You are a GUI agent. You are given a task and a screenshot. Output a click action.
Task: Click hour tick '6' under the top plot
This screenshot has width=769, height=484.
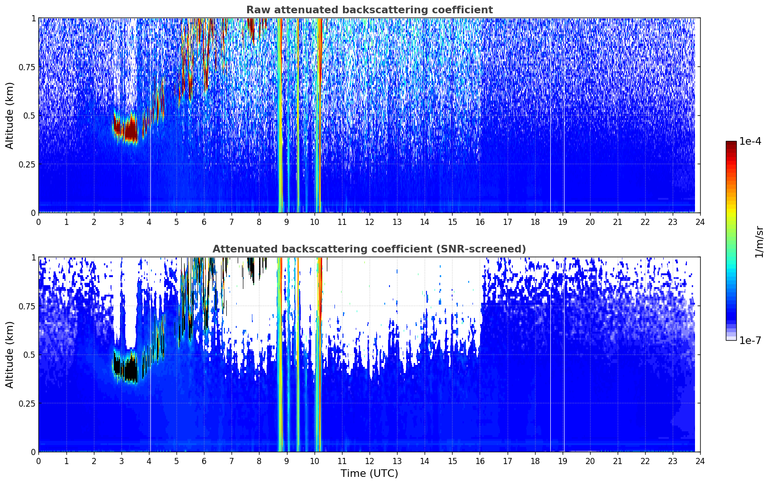tap(204, 222)
